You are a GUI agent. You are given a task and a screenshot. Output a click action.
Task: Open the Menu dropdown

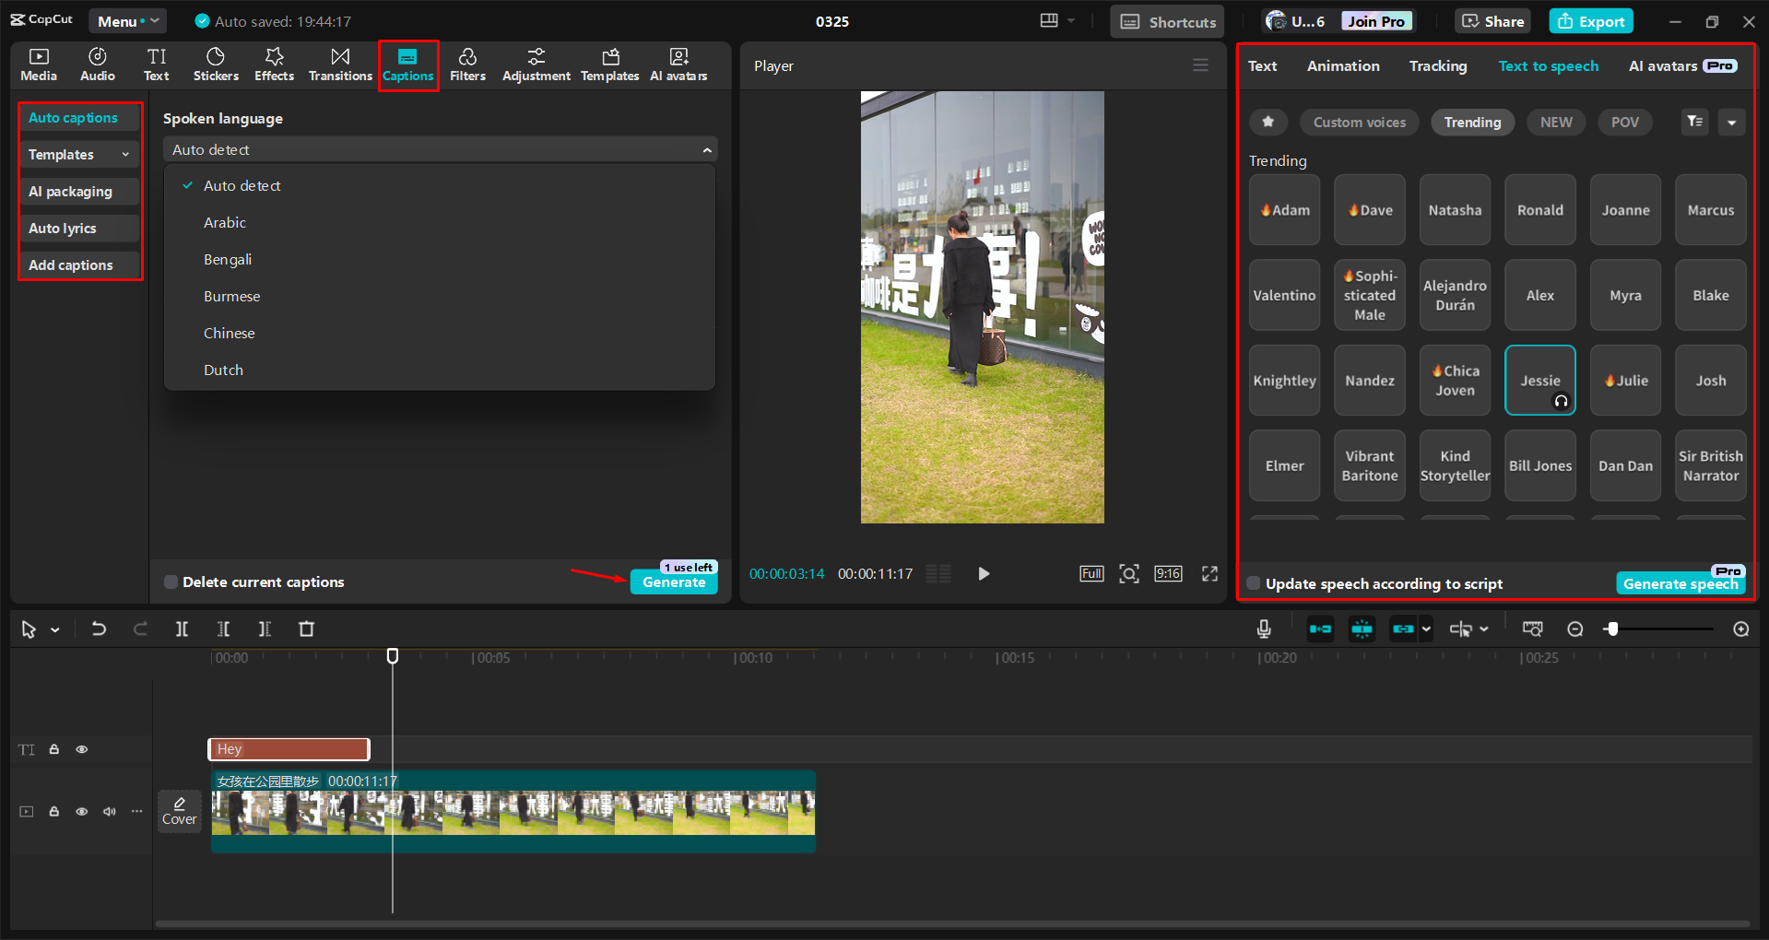(127, 20)
